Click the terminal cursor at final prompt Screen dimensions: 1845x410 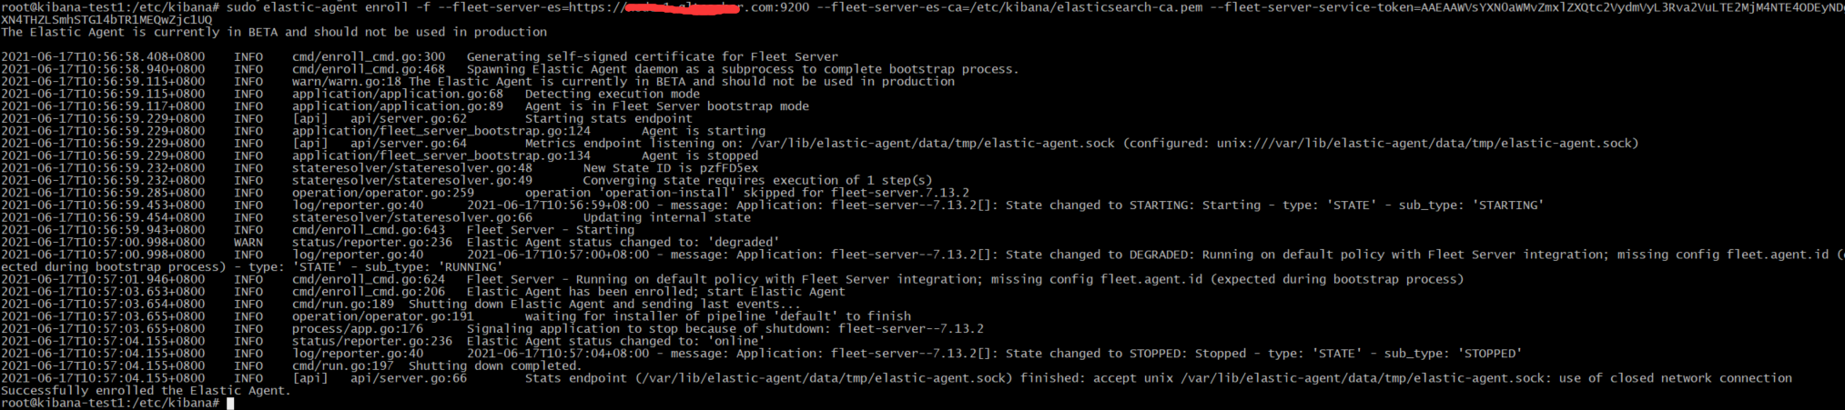coord(230,404)
